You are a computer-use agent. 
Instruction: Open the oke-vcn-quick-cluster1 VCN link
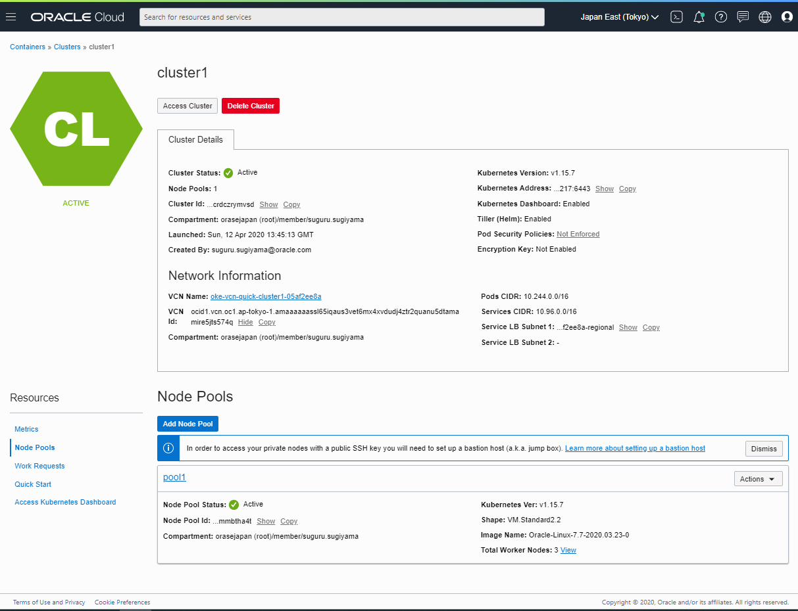266,296
